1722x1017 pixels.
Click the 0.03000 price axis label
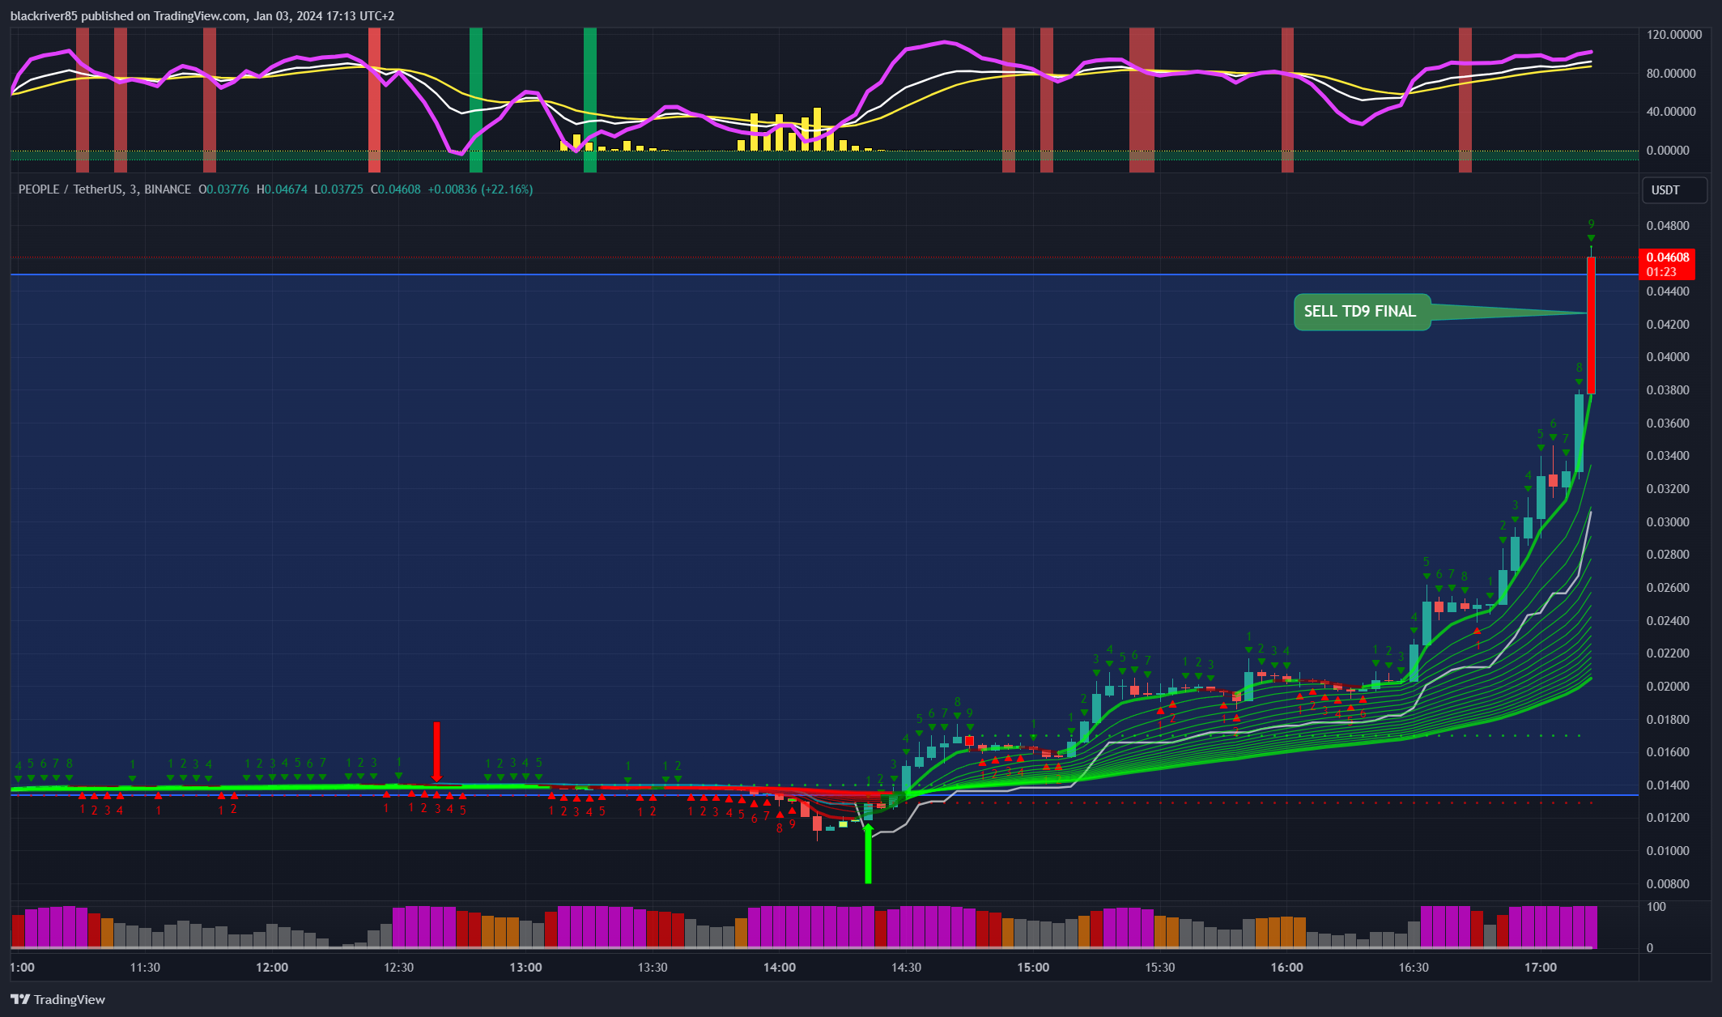point(1668,522)
